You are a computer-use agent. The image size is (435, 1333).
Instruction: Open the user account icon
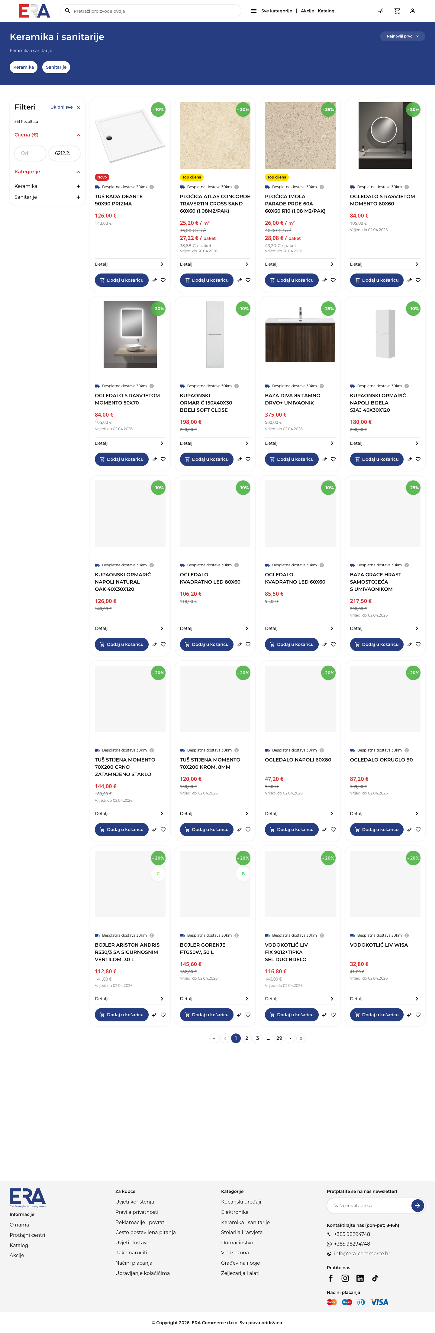coord(412,11)
